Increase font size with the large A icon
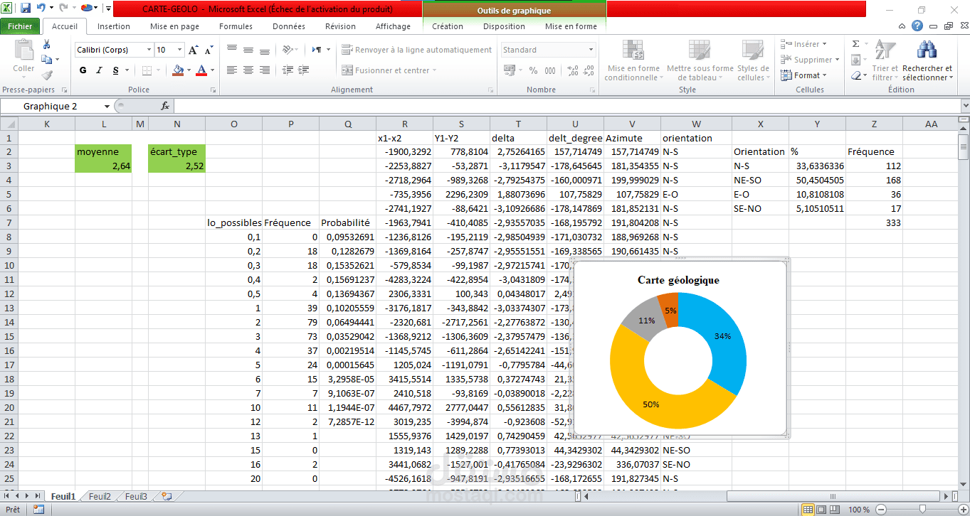 194,50
